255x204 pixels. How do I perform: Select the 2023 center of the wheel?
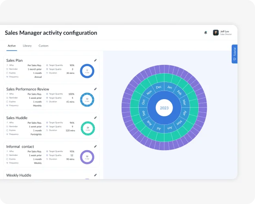pos(164,108)
